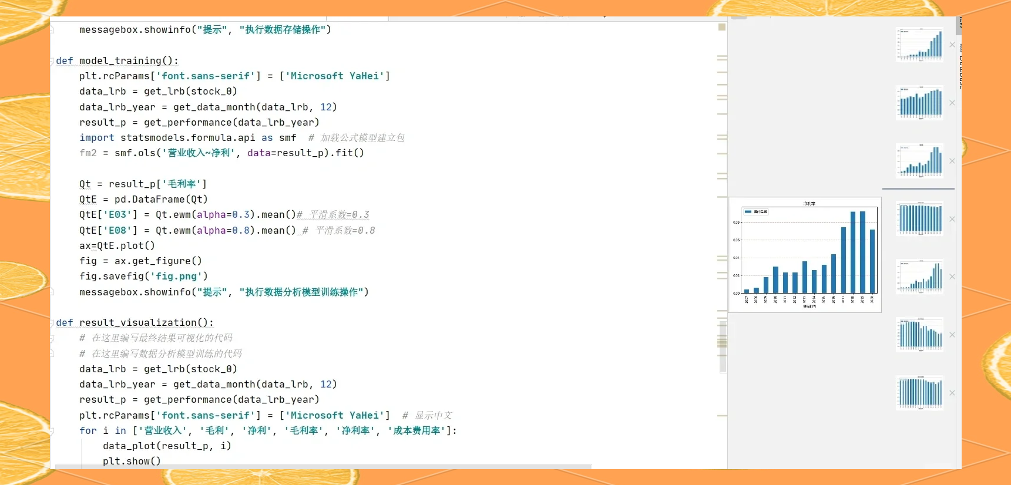Viewport: 1011px width, 485px height.
Task: Click the 'fig = ax.get_figure()' line
Action: 140,261
